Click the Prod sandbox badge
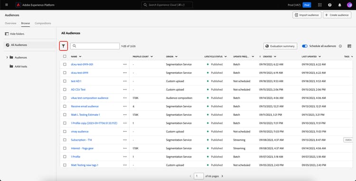 (307, 5)
